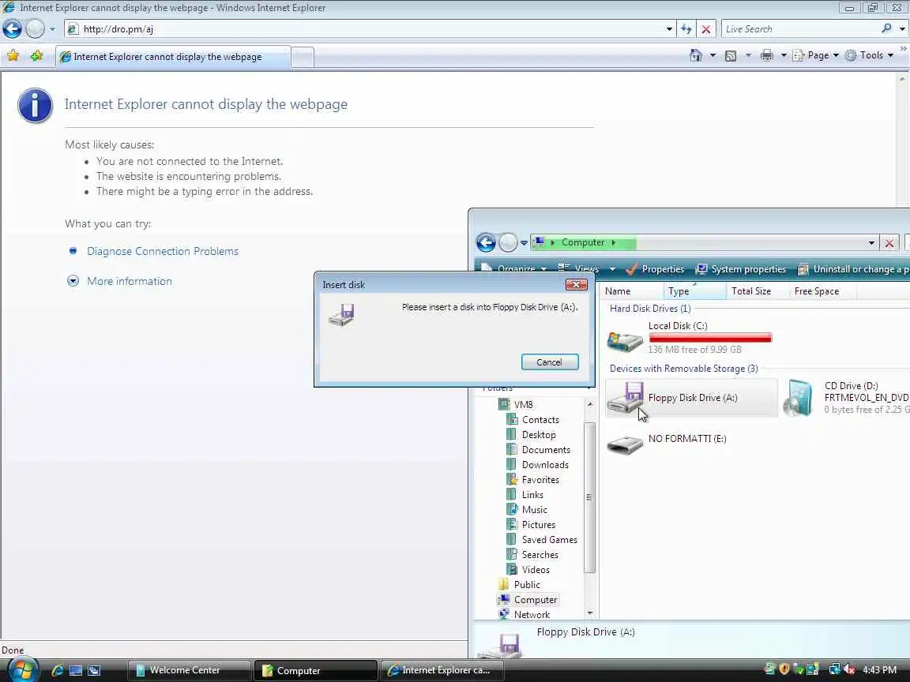Open a new blank tab in Internet Explorer
Screen dimensions: 910x682
(303, 58)
